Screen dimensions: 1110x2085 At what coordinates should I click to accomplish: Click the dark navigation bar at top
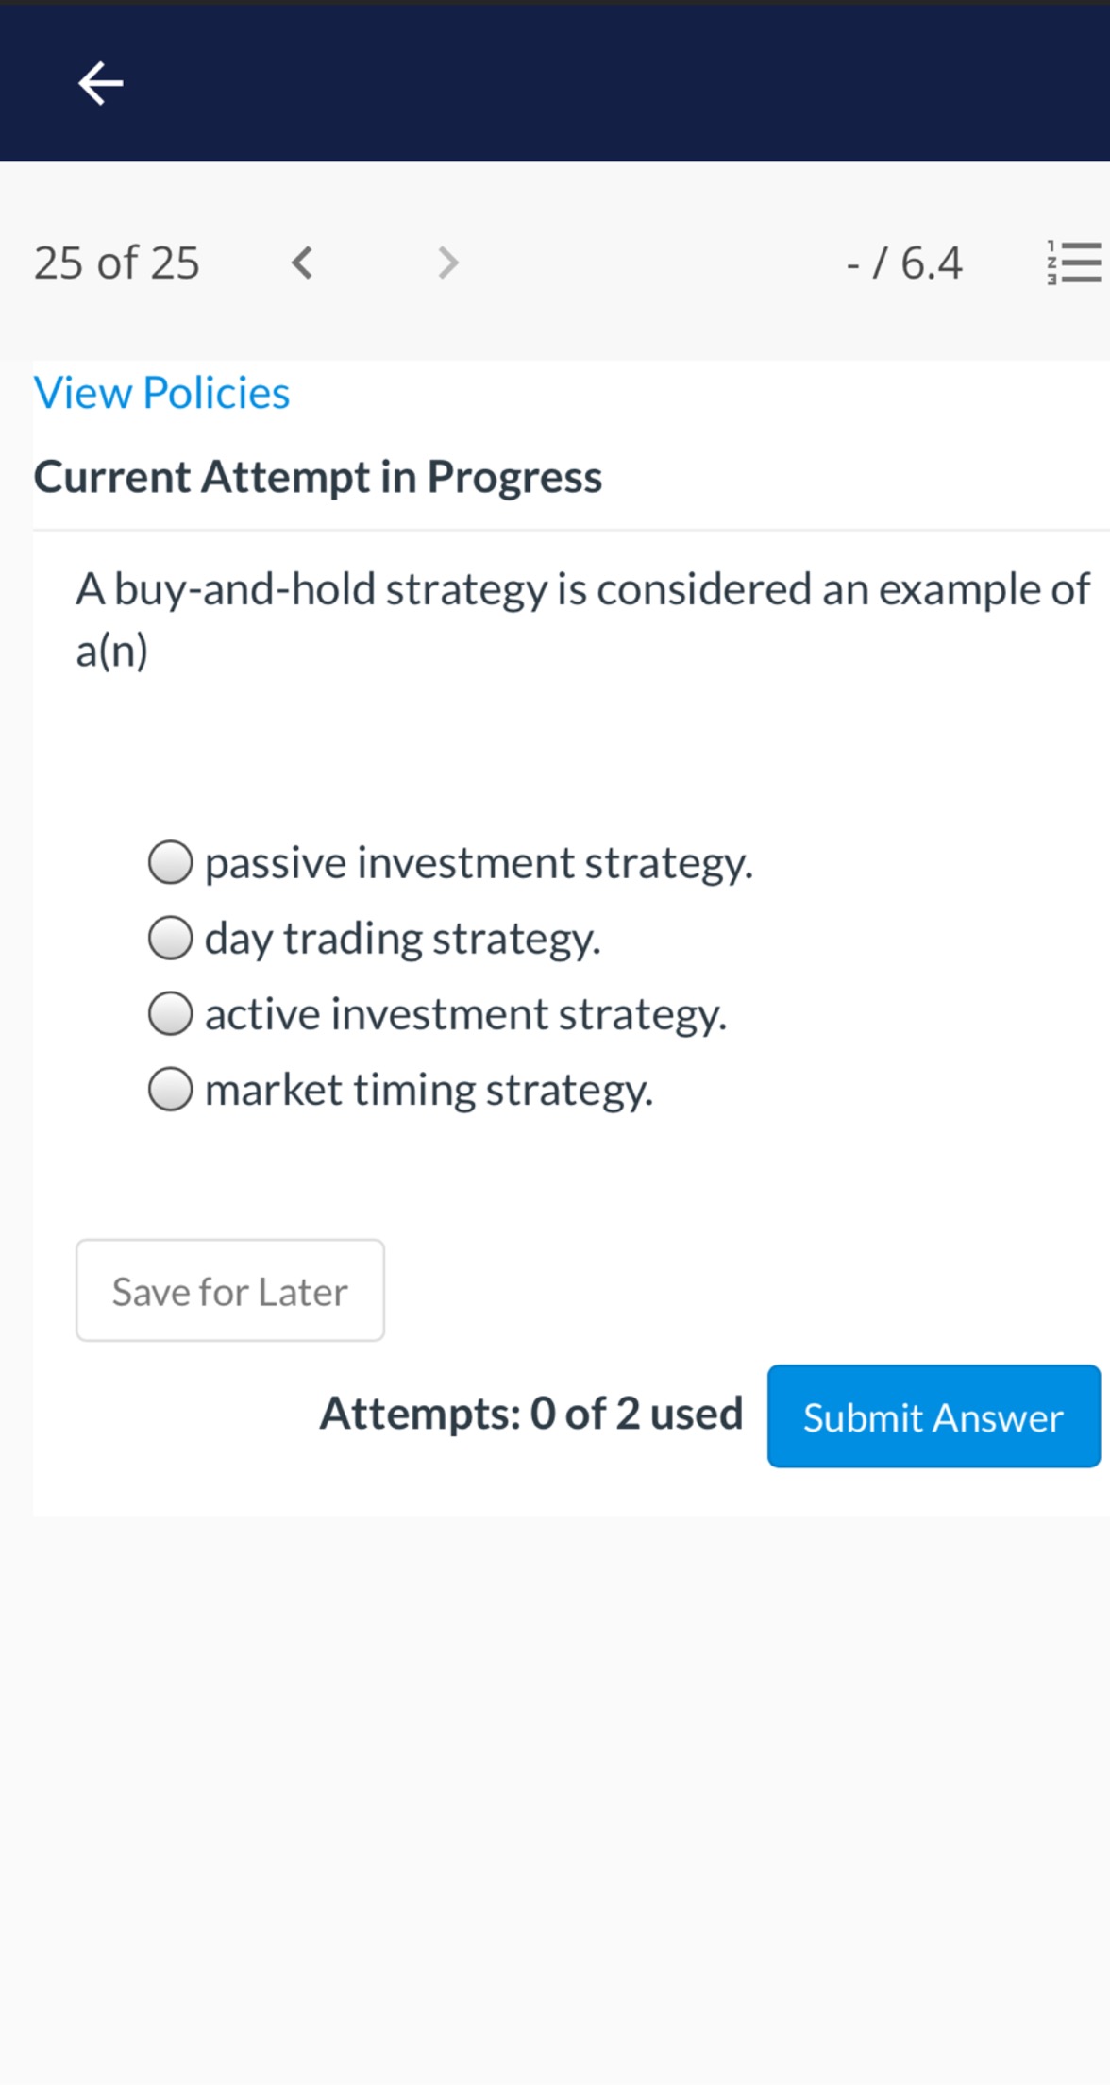[x=555, y=83]
